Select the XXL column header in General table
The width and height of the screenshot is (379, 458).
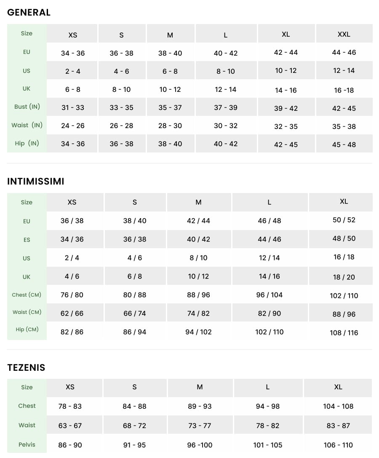(x=344, y=34)
